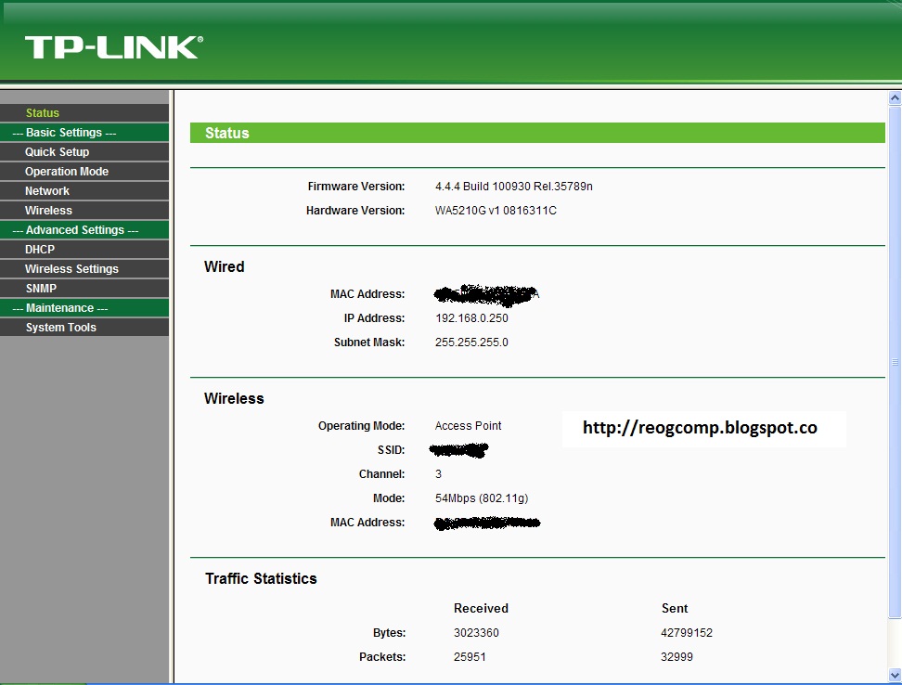Select Quick Setup from the menu
This screenshot has height=685, width=902.
point(58,151)
